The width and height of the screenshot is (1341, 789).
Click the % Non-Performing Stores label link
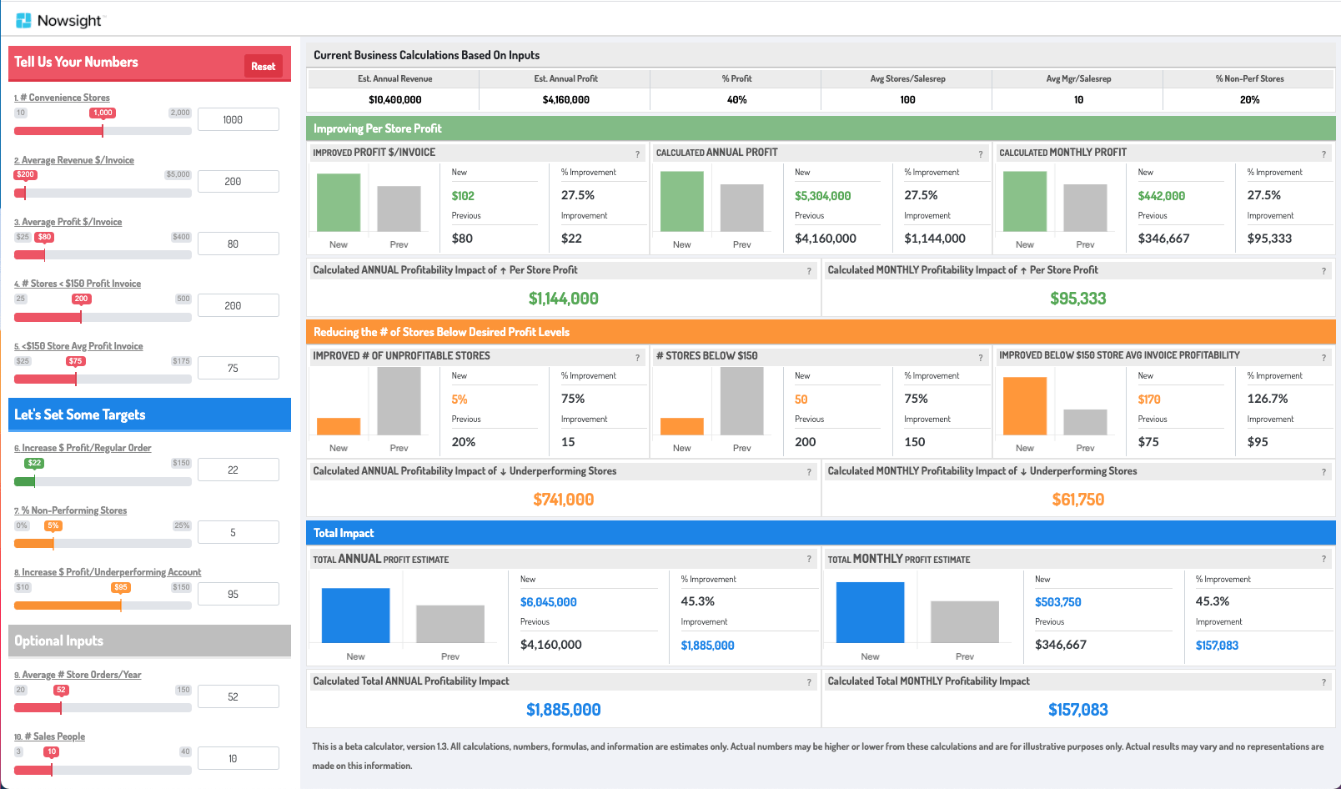click(71, 510)
